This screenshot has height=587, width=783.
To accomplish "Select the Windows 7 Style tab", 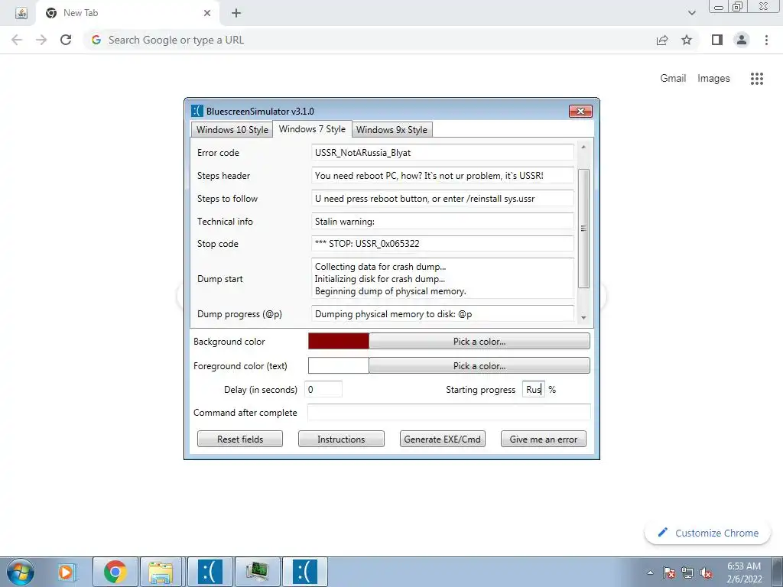I will pyautogui.click(x=312, y=128).
